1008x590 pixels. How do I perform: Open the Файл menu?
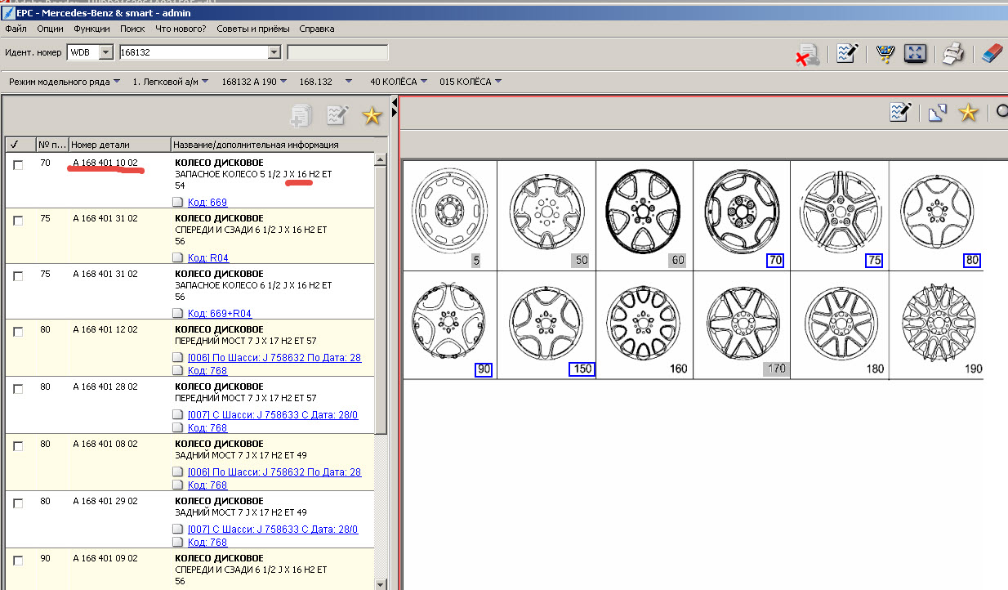coord(16,29)
